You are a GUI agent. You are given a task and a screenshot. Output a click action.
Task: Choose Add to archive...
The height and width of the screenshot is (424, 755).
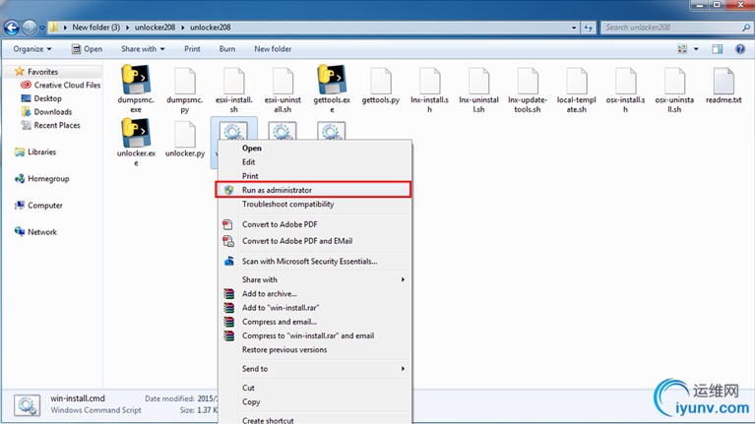[314, 293]
